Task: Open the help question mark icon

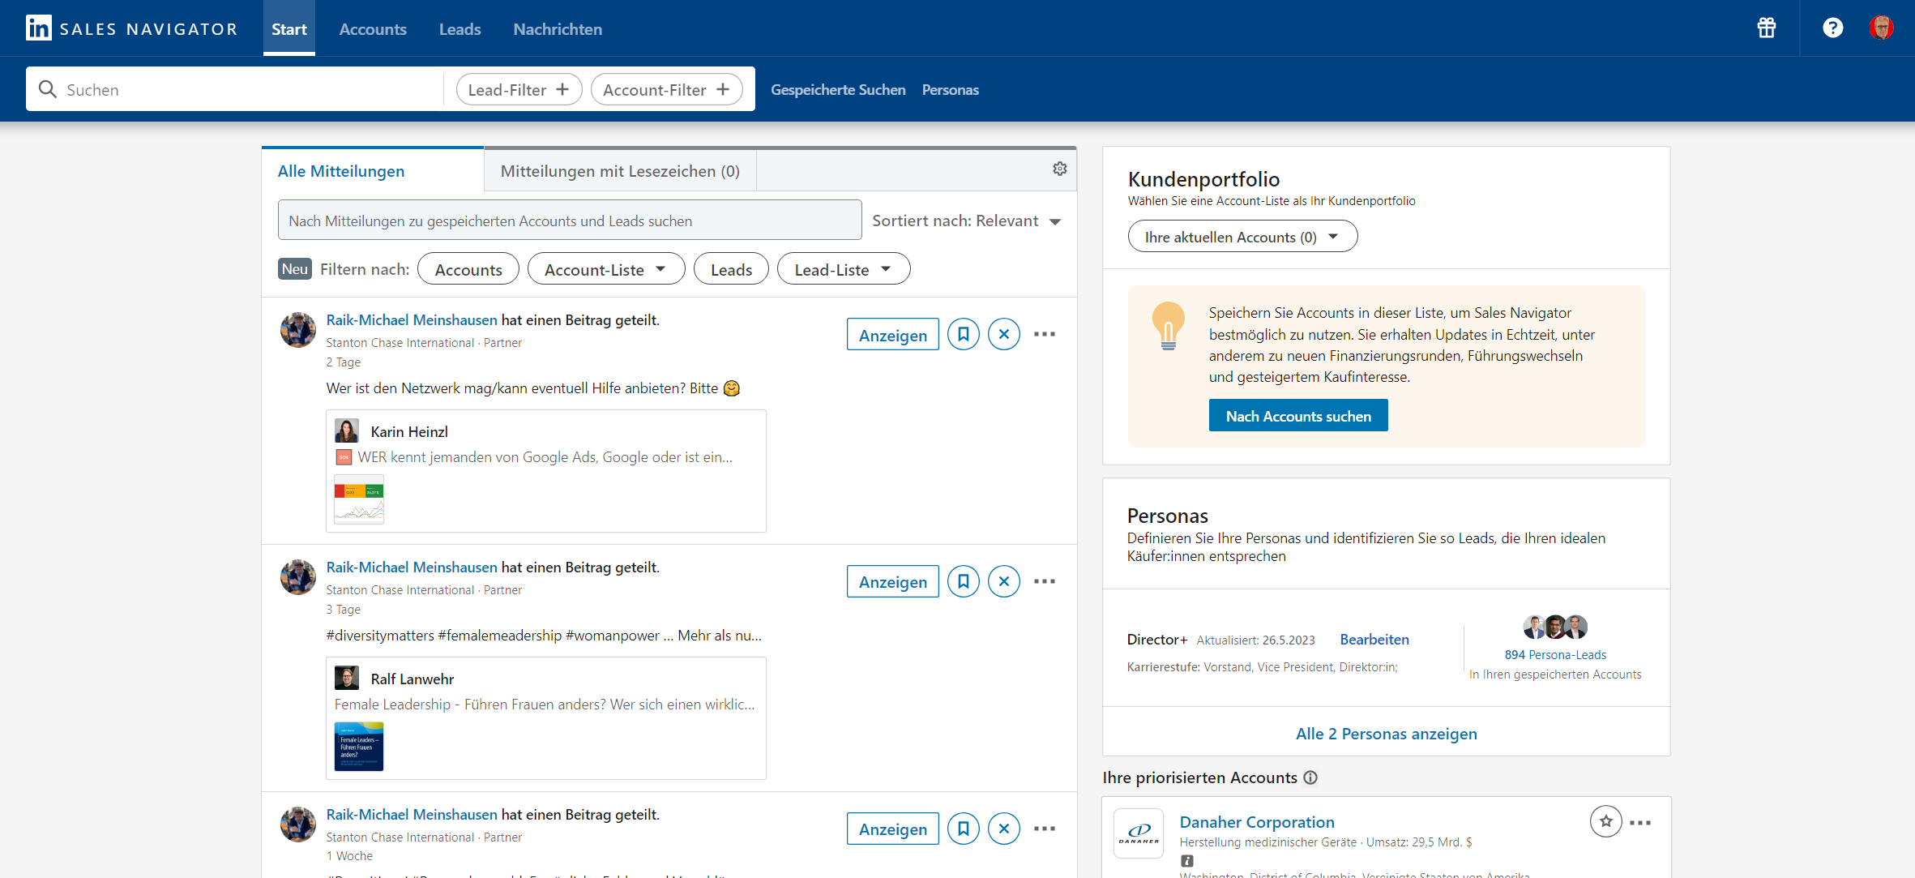Action: (x=1833, y=28)
